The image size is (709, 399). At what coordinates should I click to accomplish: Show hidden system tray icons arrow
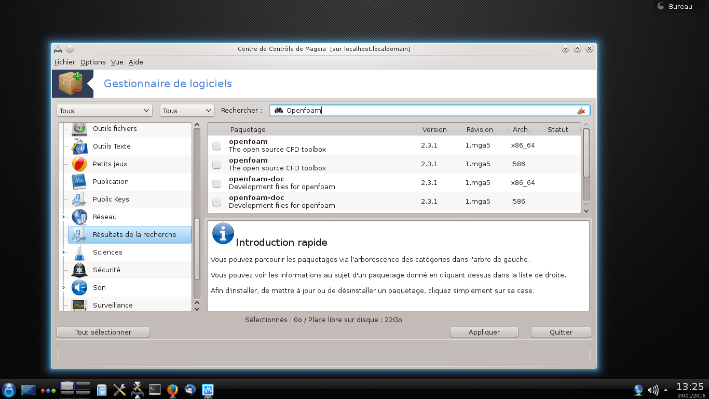[x=666, y=390]
